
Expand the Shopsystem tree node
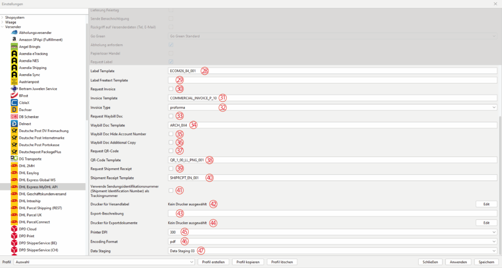click(2, 18)
